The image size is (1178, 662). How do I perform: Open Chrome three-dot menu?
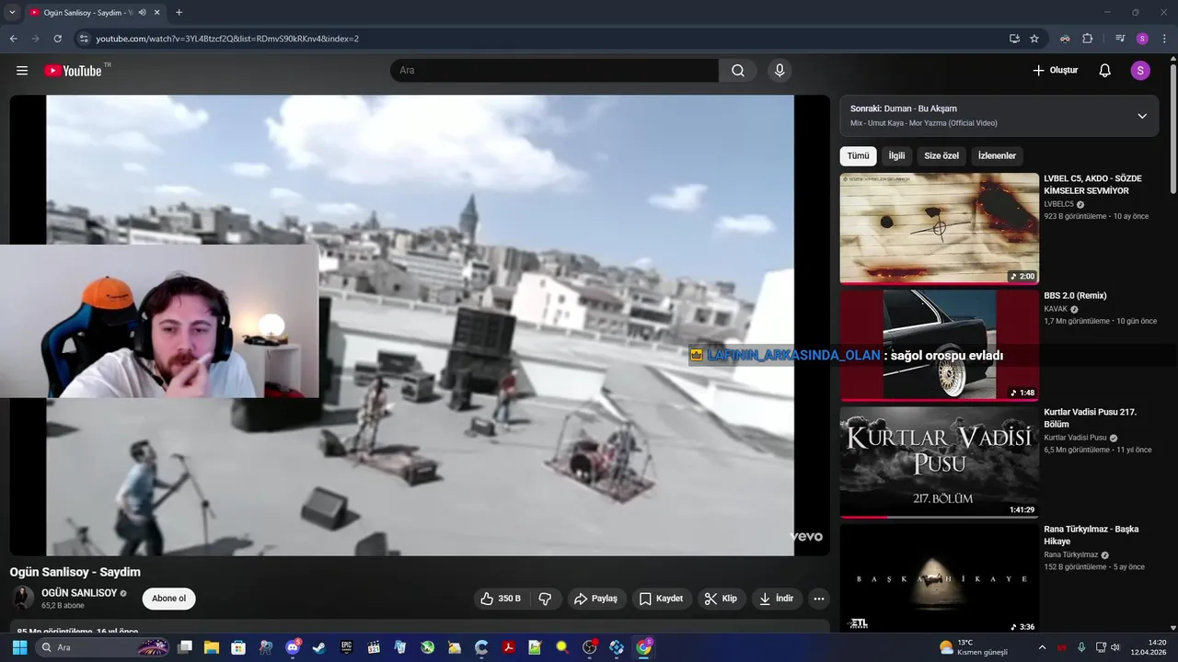click(x=1165, y=39)
